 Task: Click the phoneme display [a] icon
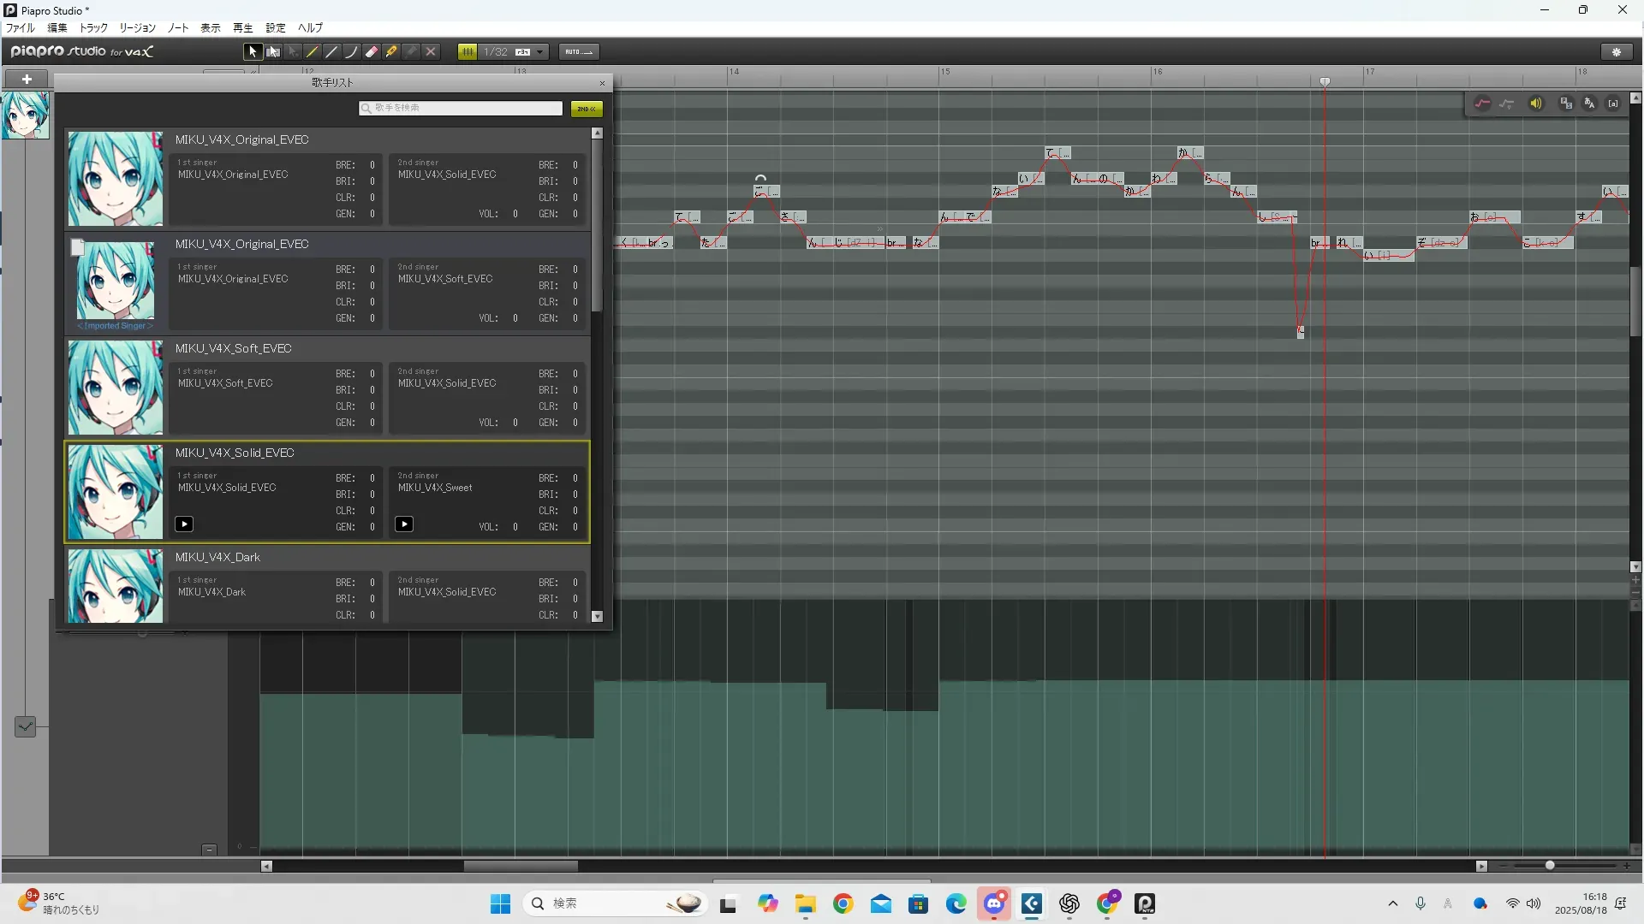[1613, 104]
